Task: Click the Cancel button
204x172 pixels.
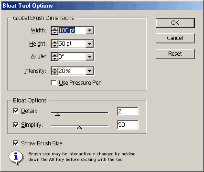Action: [x=175, y=38]
